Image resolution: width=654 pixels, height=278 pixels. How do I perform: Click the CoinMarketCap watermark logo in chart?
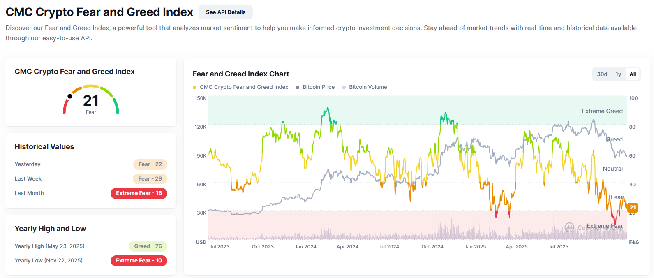coord(569,227)
